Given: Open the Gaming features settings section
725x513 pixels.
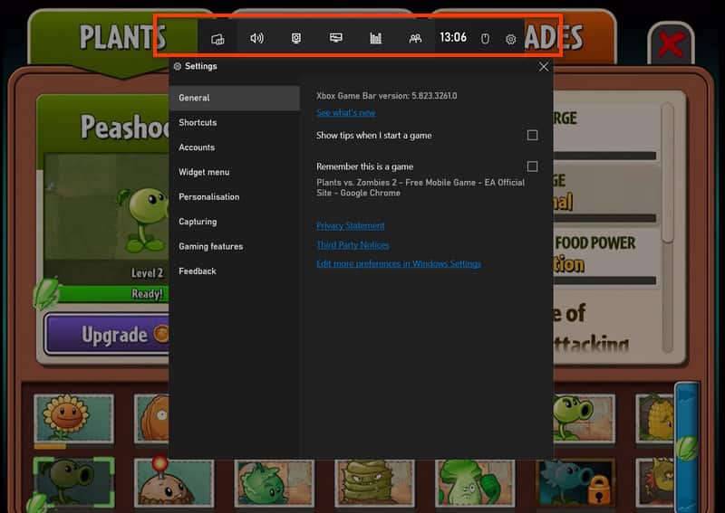Looking at the screenshot, I should coord(235,247).
